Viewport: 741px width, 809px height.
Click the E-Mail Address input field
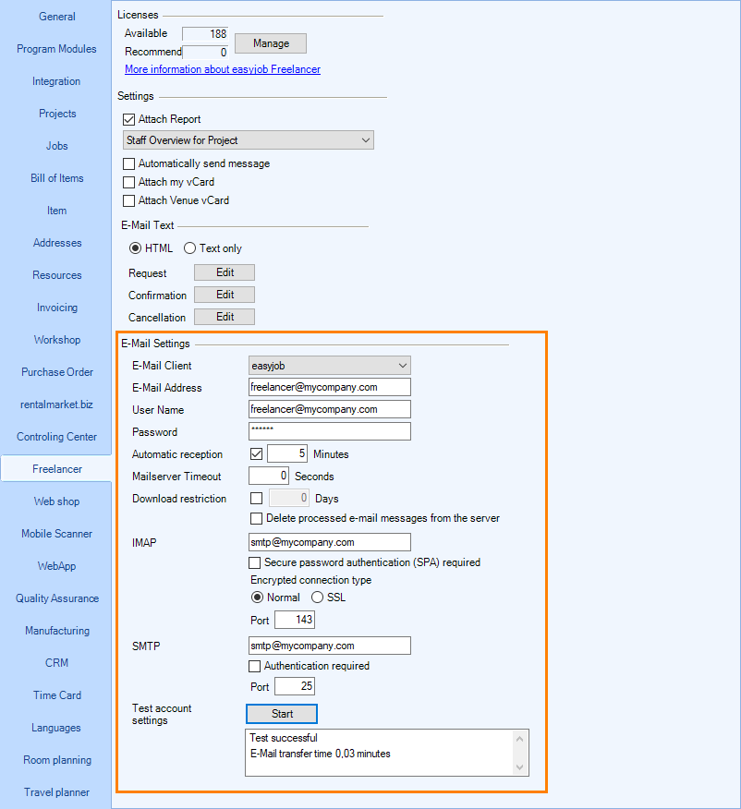[329, 388]
